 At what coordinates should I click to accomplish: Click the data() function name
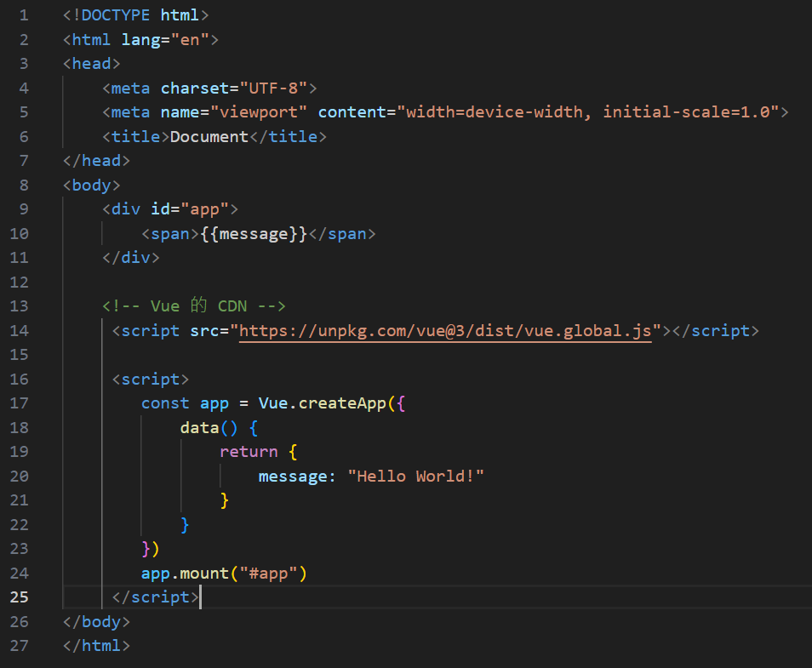coord(199,428)
